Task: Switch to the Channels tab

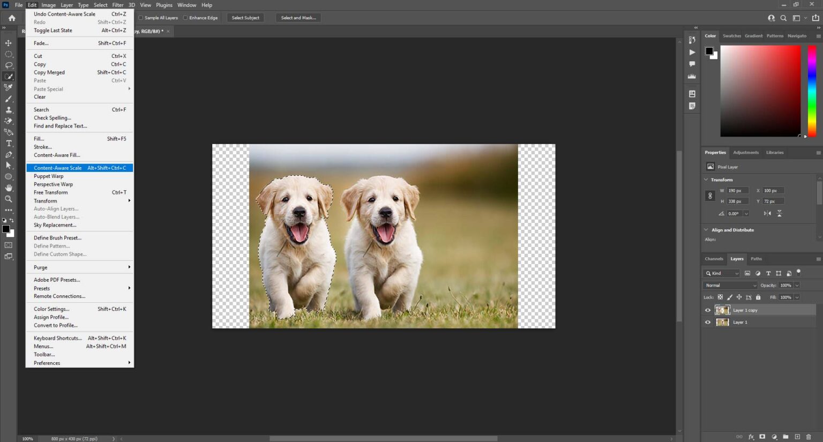Action: [x=714, y=259]
